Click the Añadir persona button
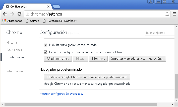Image resolution: width=178 pixels, height=107 pixels. (58, 59)
